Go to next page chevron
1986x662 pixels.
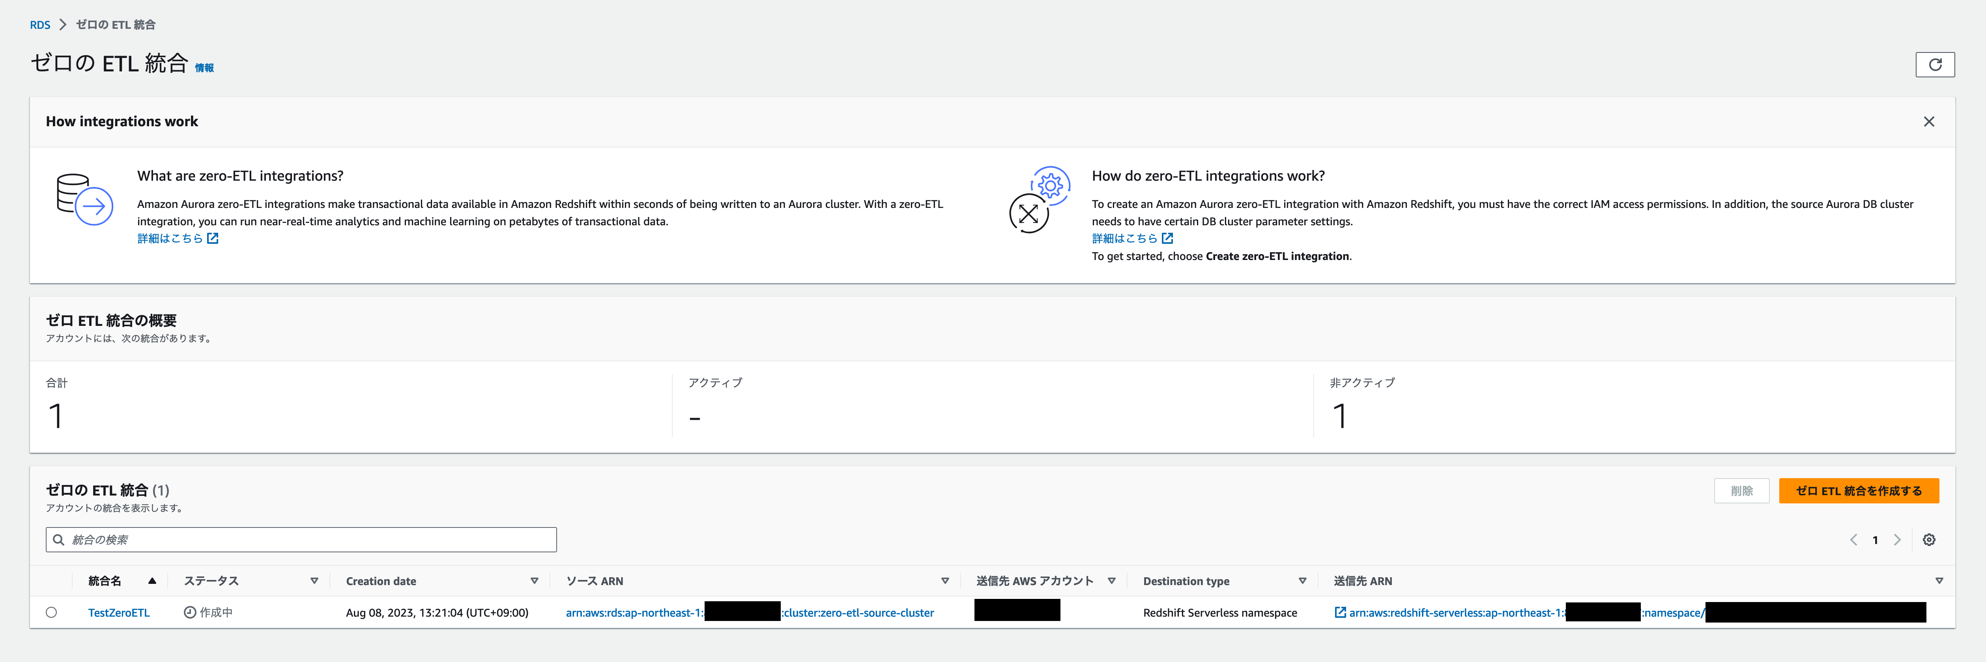point(1897,540)
